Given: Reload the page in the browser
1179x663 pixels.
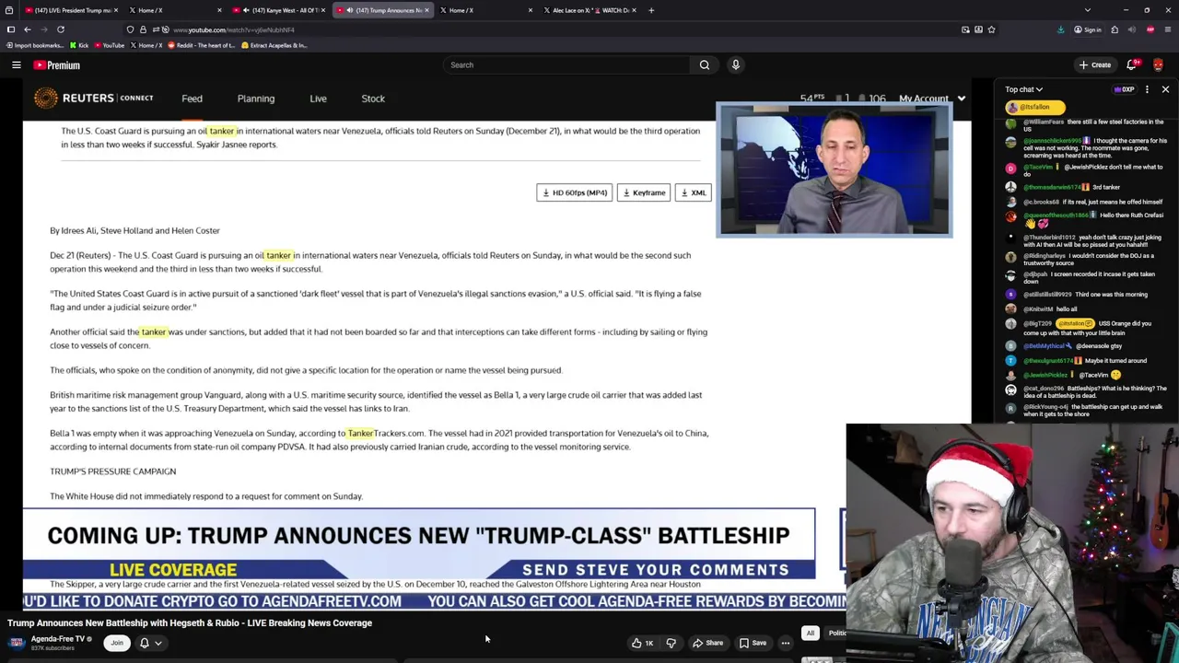Looking at the screenshot, I should point(61,29).
